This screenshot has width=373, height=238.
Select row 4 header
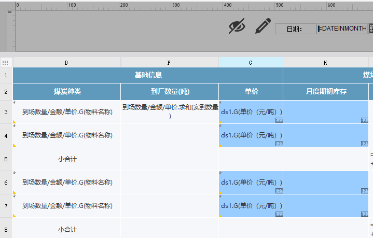point(6,135)
